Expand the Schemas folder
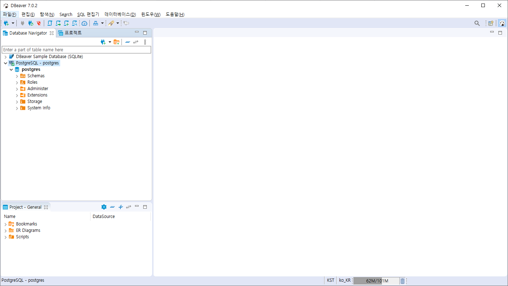Viewport: 508px width, 286px height. pyautogui.click(x=17, y=76)
